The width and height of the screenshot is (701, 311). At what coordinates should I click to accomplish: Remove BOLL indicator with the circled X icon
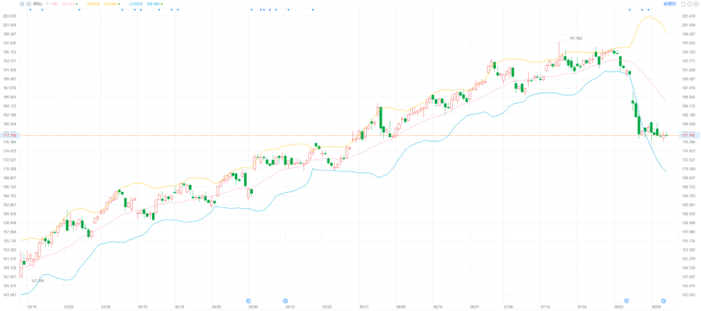click(29, 3)
